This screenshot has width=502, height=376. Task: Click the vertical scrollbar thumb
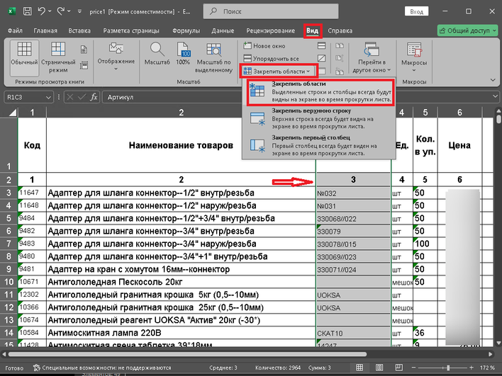click(498, 120)
